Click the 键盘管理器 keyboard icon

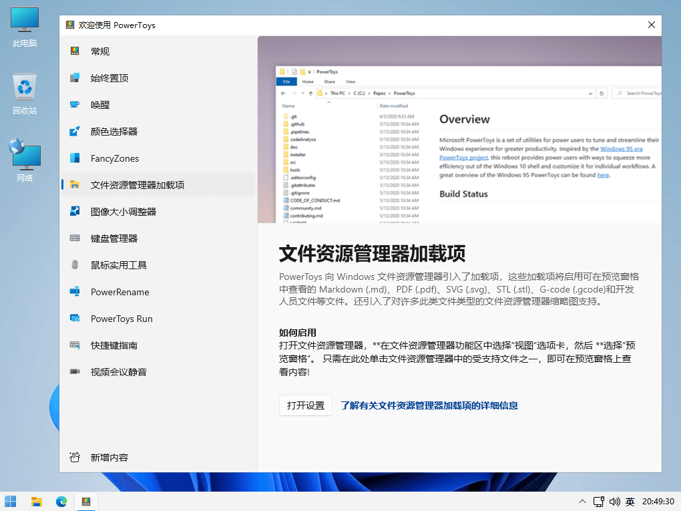75,238
